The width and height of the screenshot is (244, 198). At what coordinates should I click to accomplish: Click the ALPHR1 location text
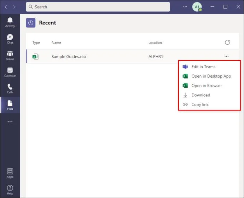coord(156,57)
